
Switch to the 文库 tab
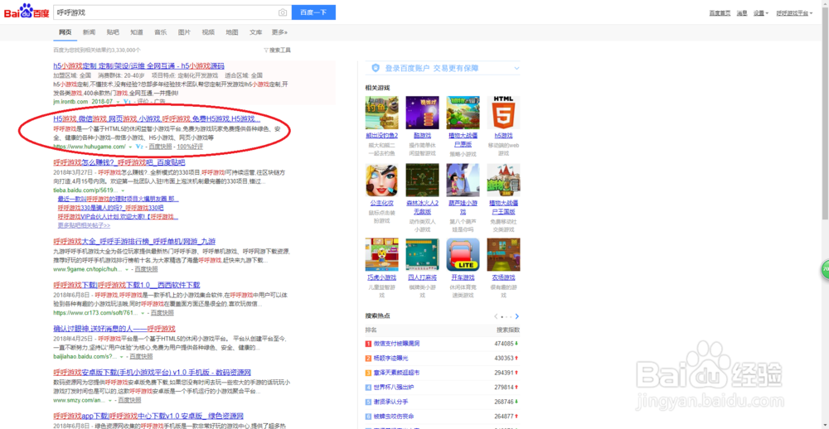pyautogui.click(x=255, y=32)
